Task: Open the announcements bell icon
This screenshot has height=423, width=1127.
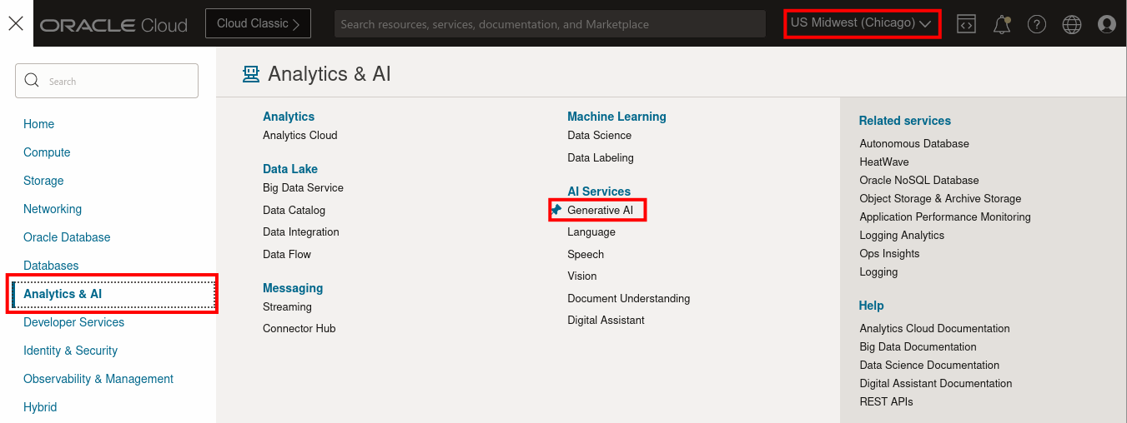Action: click(x=1002, y=24)
